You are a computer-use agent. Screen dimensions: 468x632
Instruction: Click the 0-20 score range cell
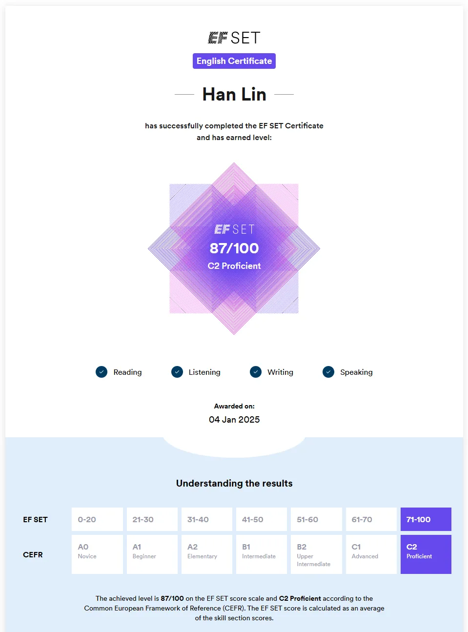click(97, 519)
